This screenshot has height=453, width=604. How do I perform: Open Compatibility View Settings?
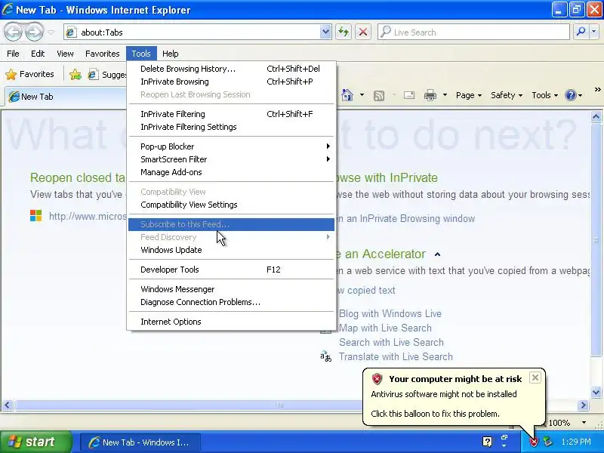[x=231, y=205]
